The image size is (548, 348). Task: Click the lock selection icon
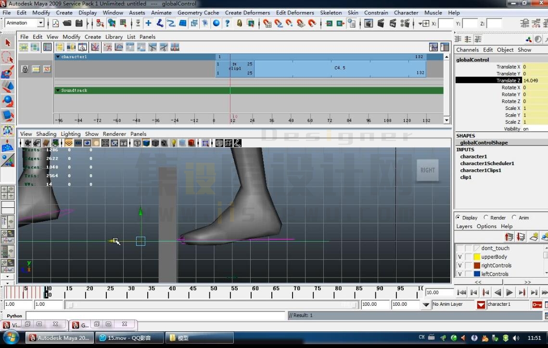point(240,24)
